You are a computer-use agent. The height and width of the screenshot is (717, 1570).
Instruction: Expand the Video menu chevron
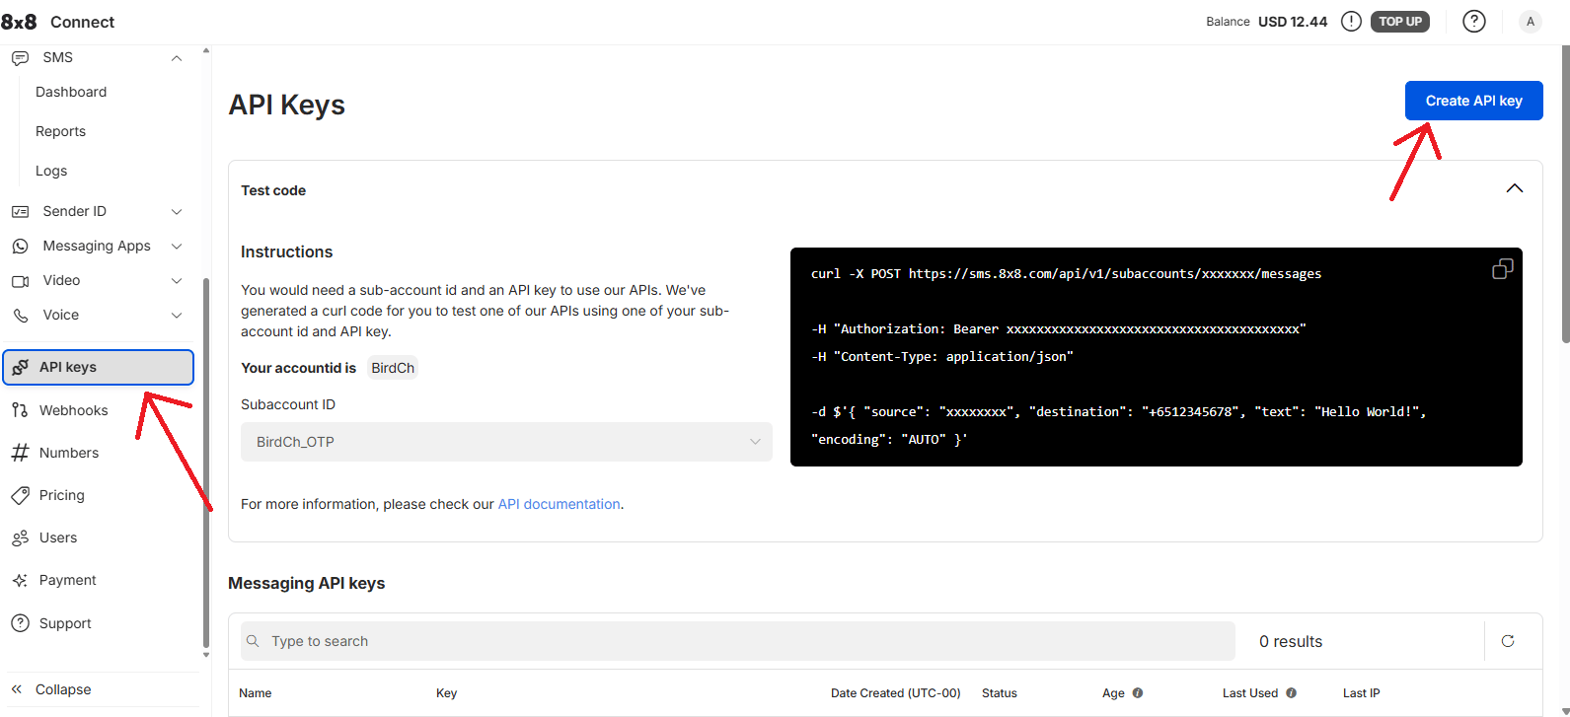[x=177, y=281]
